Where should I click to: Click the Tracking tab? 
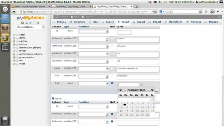(194, 22)
